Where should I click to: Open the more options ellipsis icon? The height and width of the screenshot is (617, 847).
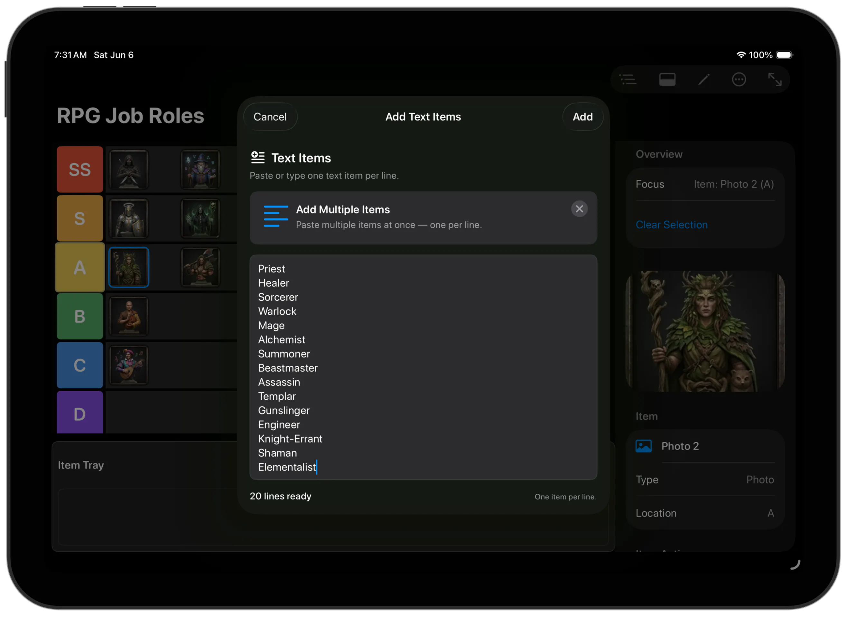(739, 80)
